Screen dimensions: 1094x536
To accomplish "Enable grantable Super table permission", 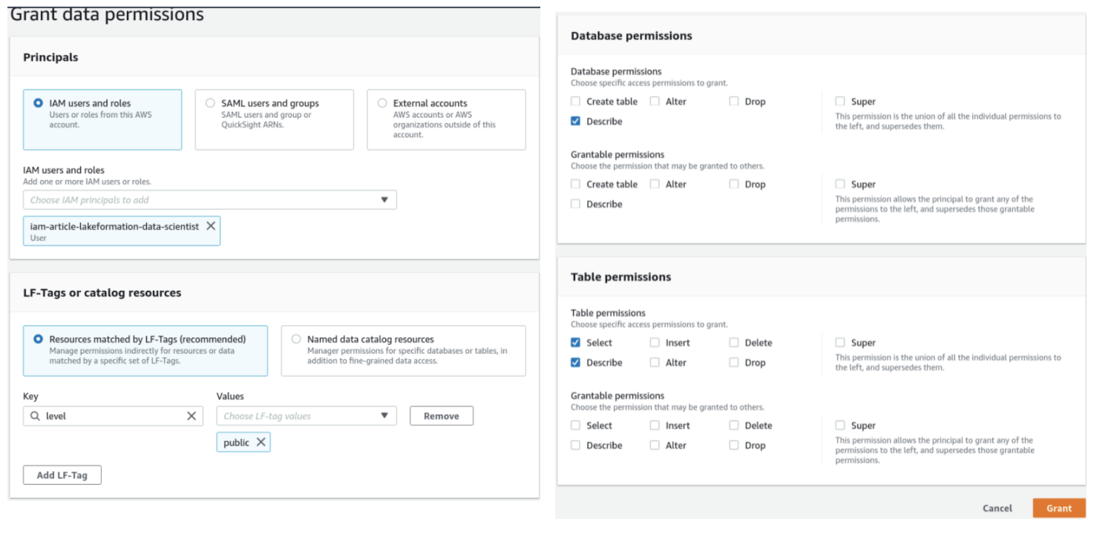I will point(839,426).
